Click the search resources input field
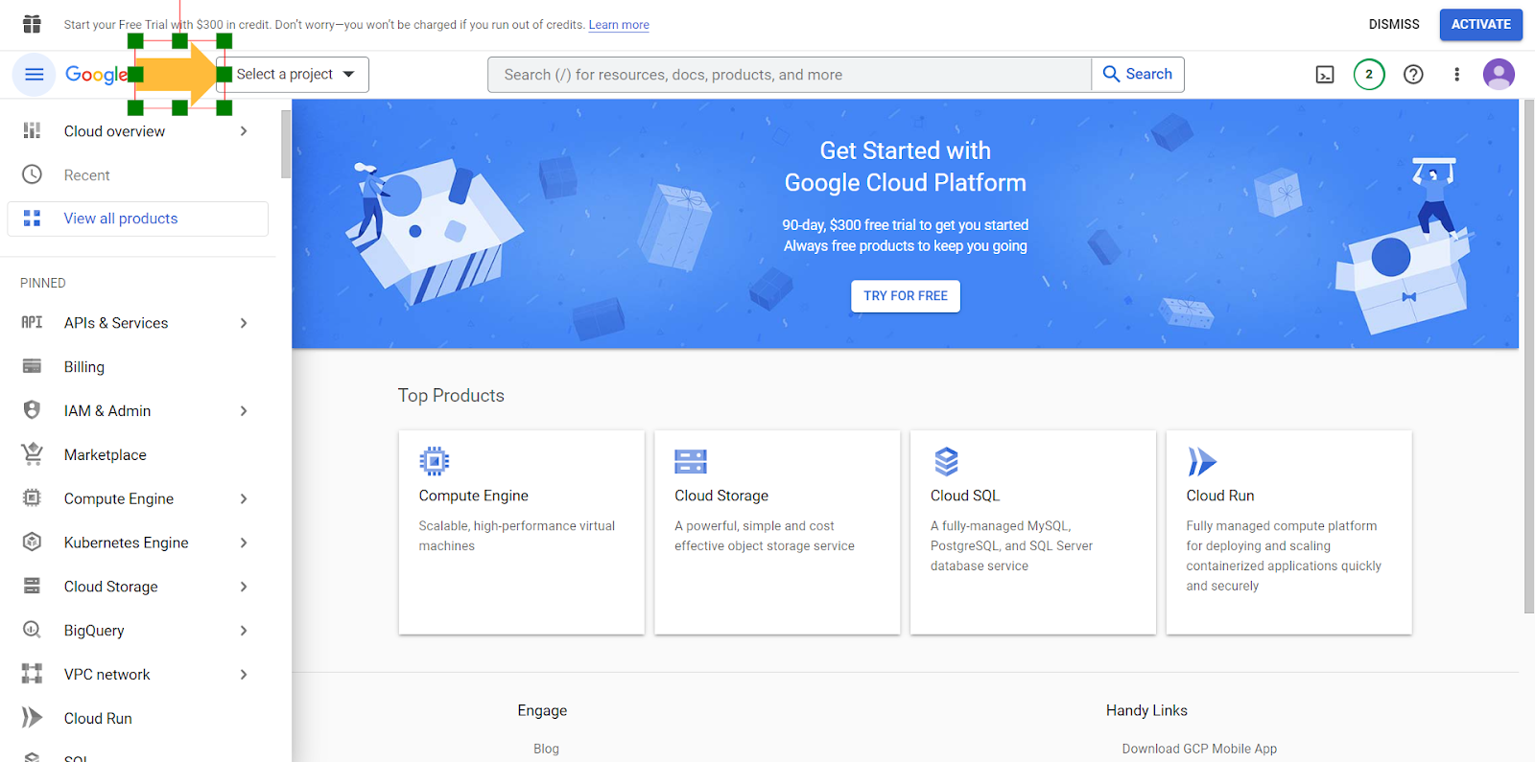Viewport: 1535px width, 762px height. 790,75
